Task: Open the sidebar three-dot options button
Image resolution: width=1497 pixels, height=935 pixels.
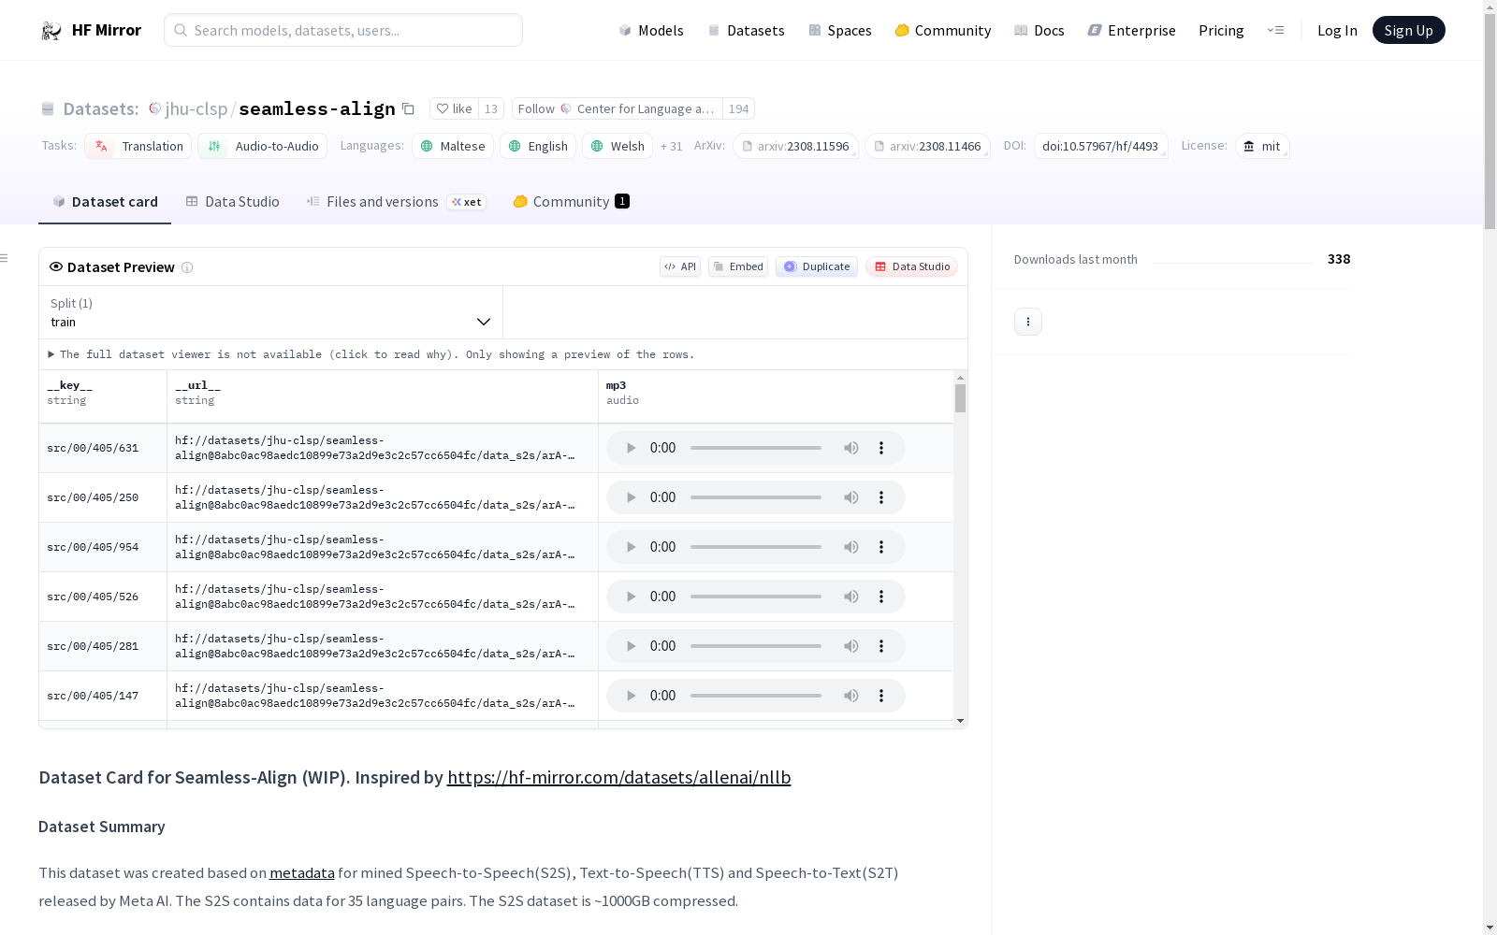Action: coord(1028,322)
